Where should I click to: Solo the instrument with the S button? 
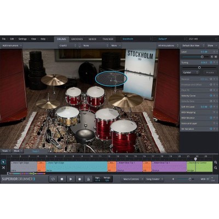212,57
